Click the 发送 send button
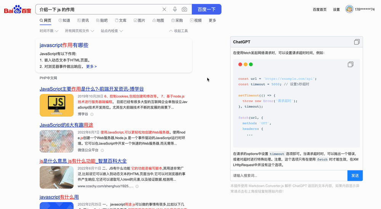 (355, 176)
